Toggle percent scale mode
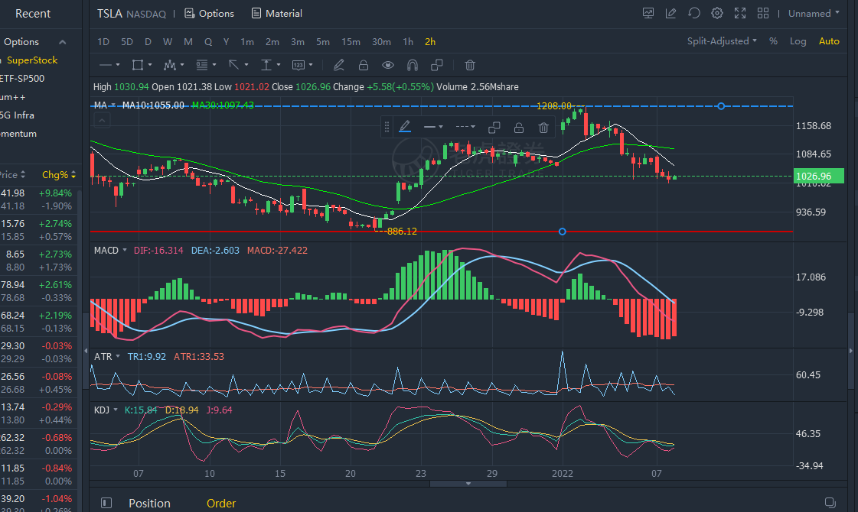Image resolution: width=858 pixels, height=512 pixels. click(x=773, y=41)
